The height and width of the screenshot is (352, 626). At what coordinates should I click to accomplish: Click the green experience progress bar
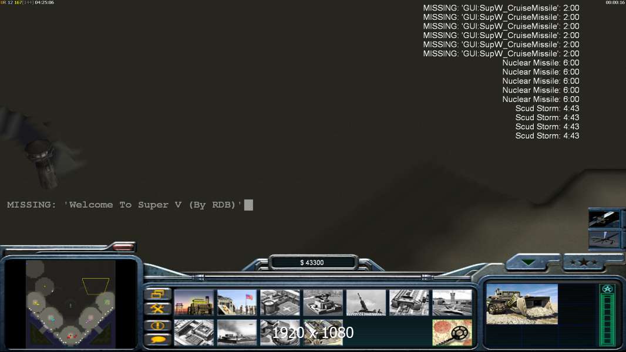point(607,320)
